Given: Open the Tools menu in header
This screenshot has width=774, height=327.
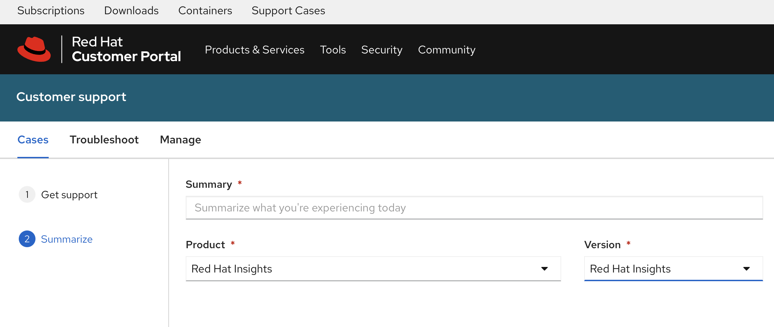Looking at the screenshot, I should point(333,50).
